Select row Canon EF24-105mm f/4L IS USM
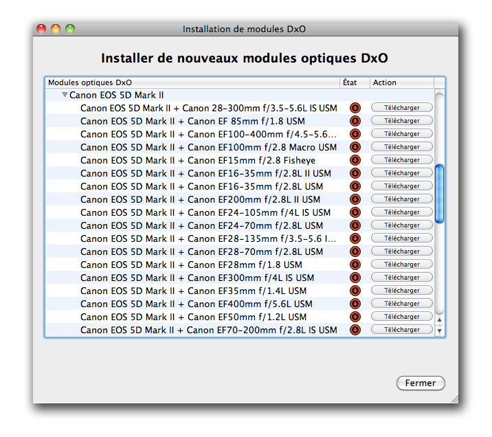Image resolution: width=492 pixels, height=437 pixels. point(240,212)
